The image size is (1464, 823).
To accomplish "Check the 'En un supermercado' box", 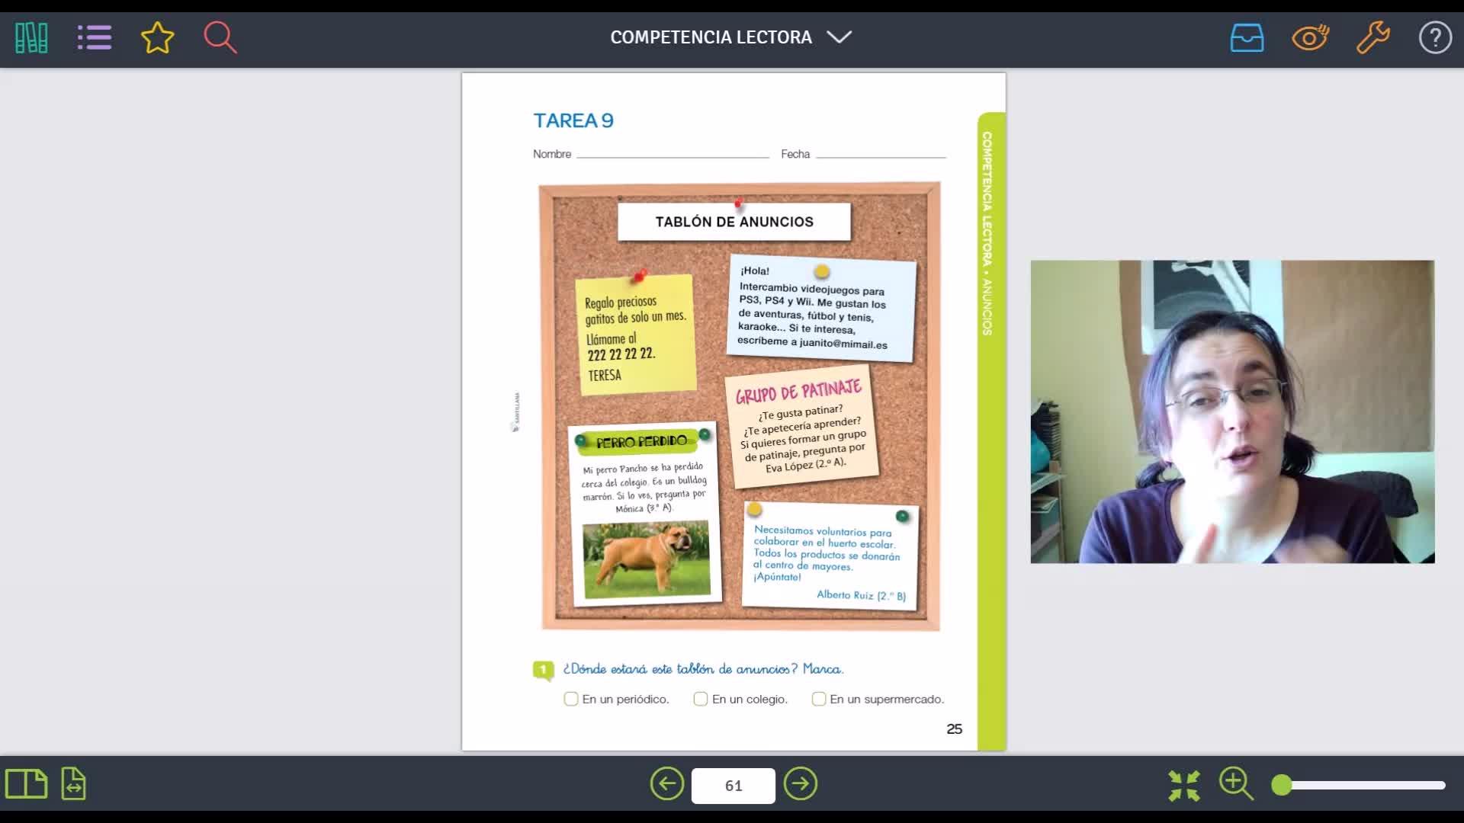I will coord(819,699).
